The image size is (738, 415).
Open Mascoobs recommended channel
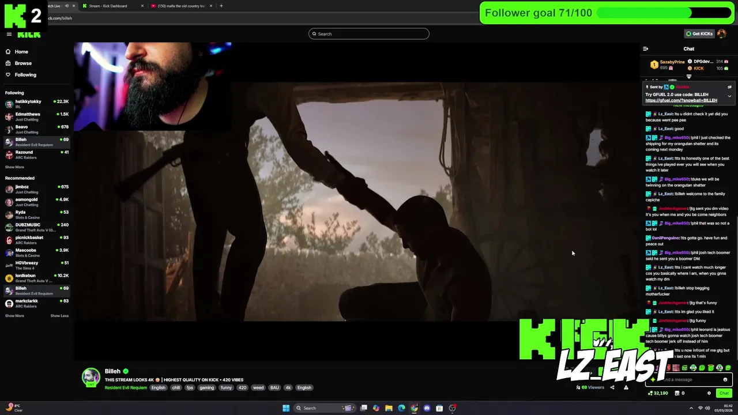tap(36, 252)
